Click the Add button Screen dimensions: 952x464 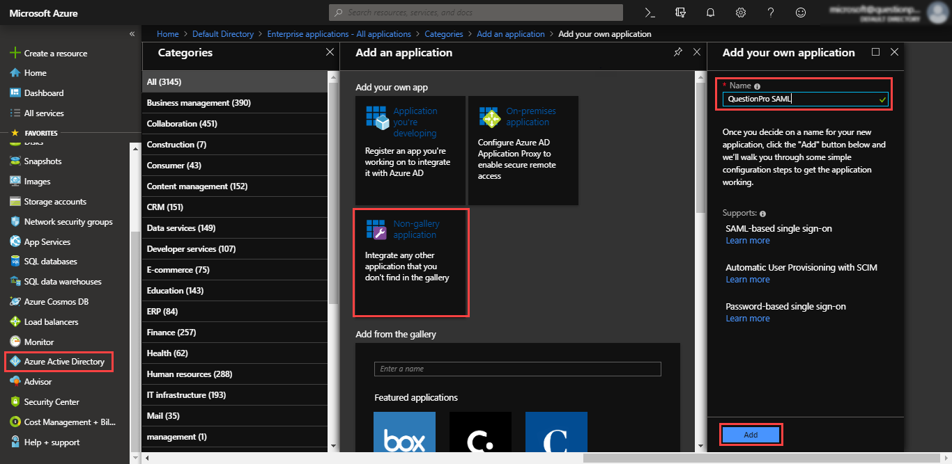click(x=751, y=435)
